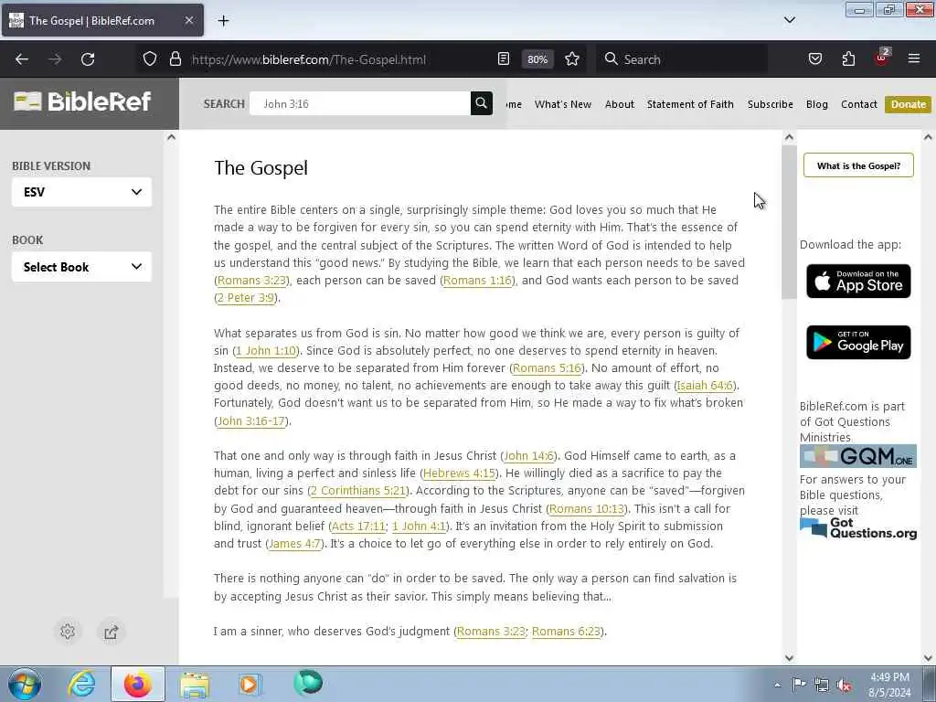Open the Romans 6:23 link
The height and width of the screenshot is (702, 936).
pyautogui.click(x=565, y=632)
